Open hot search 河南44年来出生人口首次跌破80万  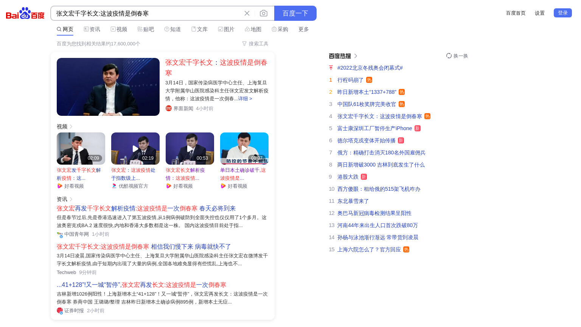[x=377, y=225]
